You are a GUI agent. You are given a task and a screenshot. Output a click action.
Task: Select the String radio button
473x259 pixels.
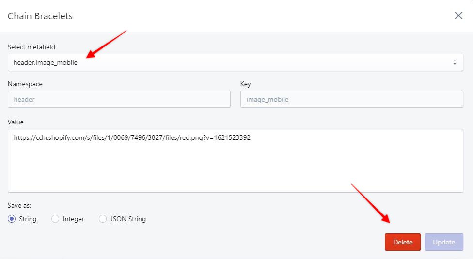[12, 219]
